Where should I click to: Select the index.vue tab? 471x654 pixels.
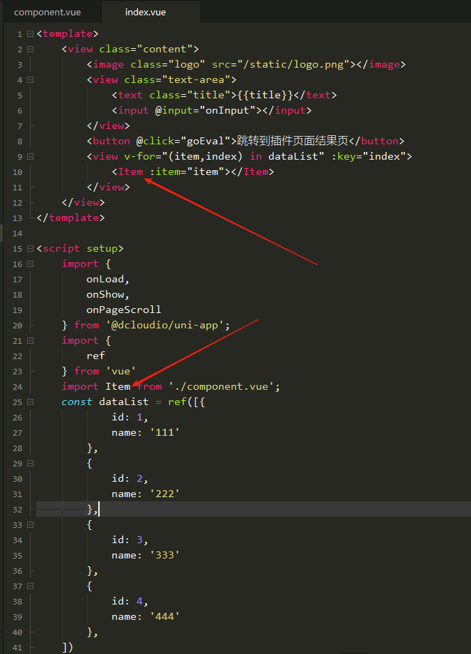(x=146, y=12)
